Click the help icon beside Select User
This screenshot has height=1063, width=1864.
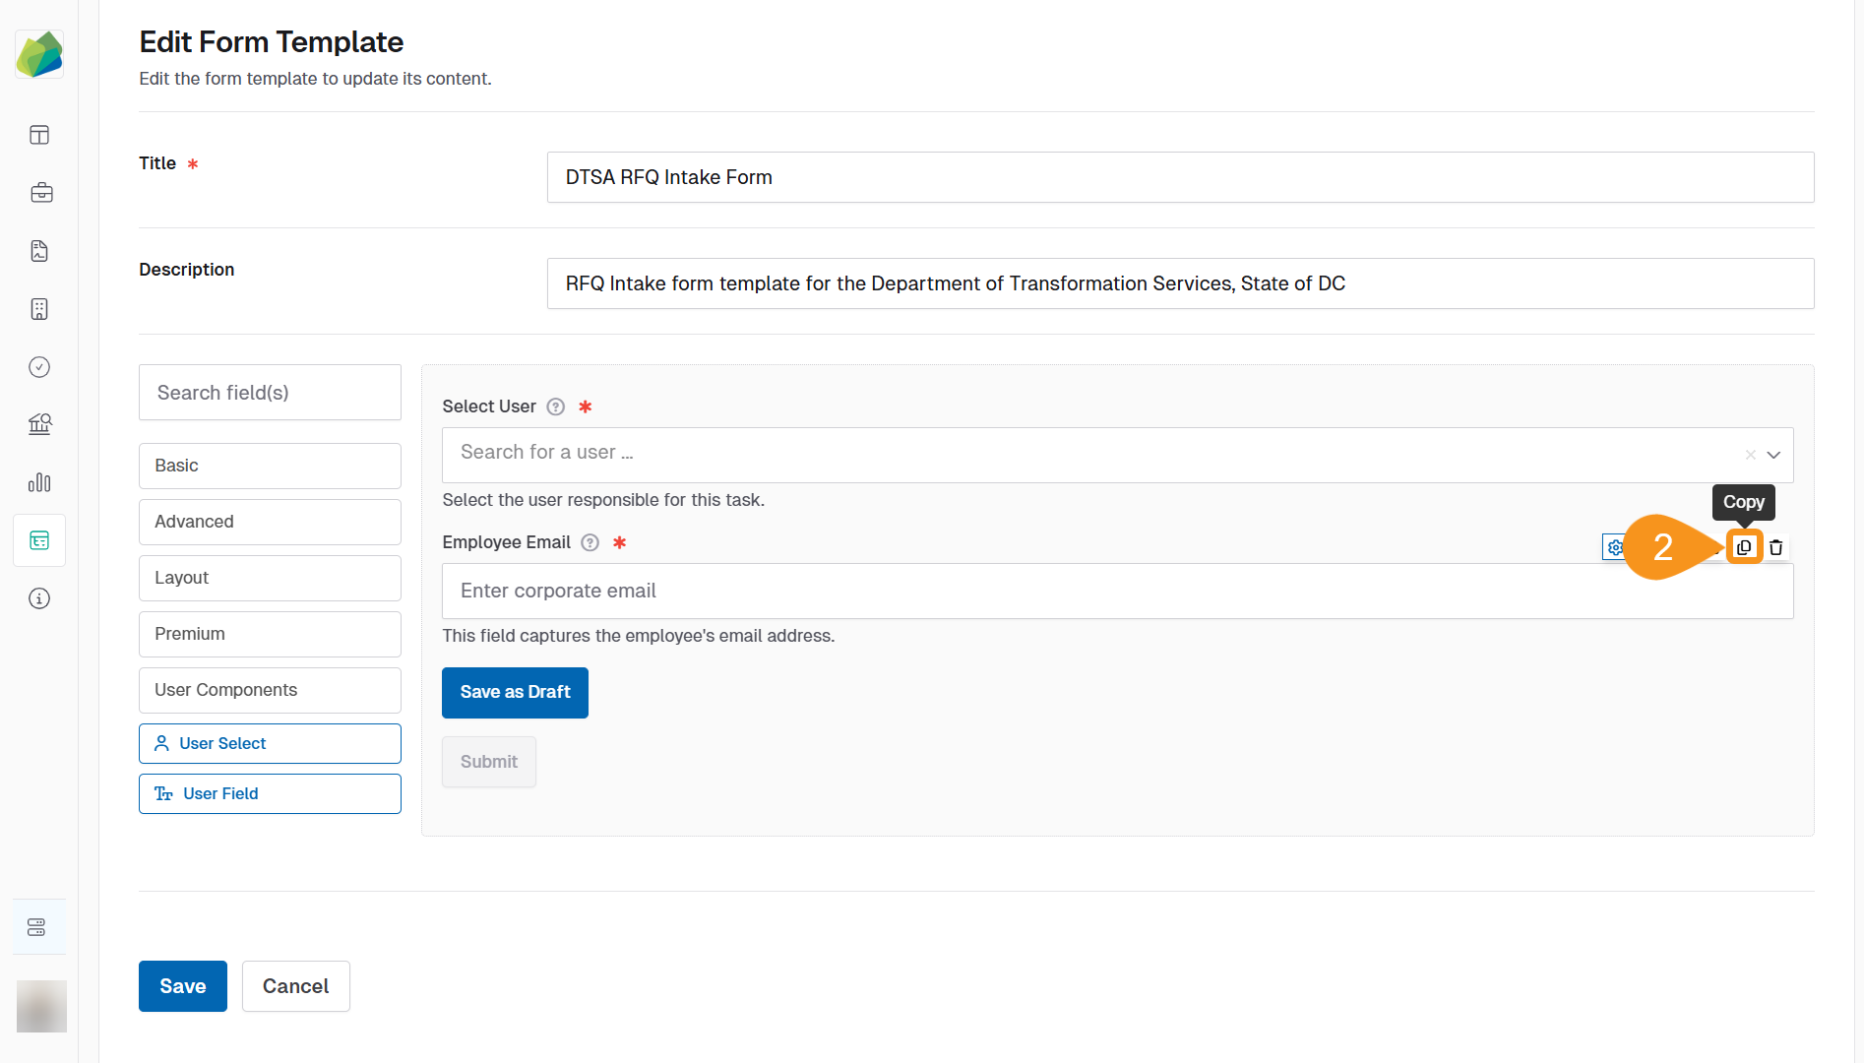(x=556, y=406)
